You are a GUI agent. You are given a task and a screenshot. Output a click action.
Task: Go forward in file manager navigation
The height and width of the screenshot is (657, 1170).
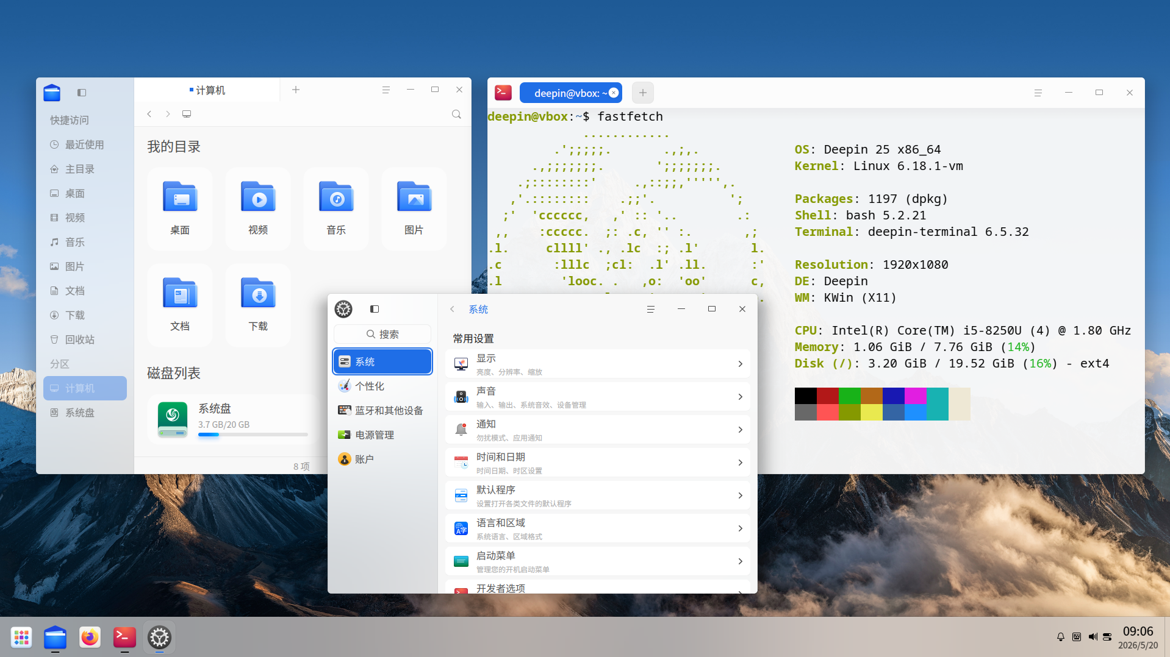click(x=168, y=114)
